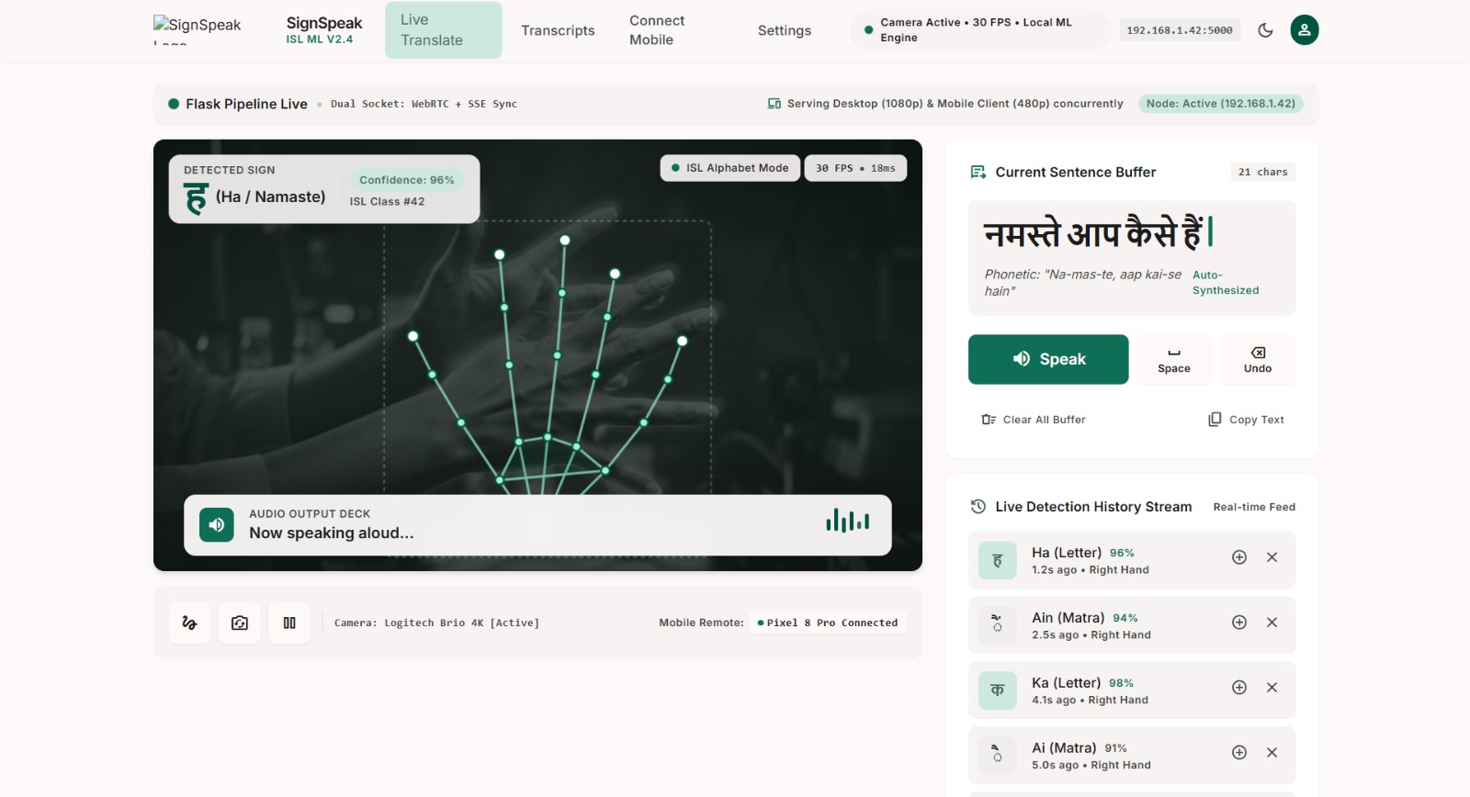Clear All Buffer
Viewport: 1470px width, 797px height.
pyautogui.click(x=1034, y=420)
